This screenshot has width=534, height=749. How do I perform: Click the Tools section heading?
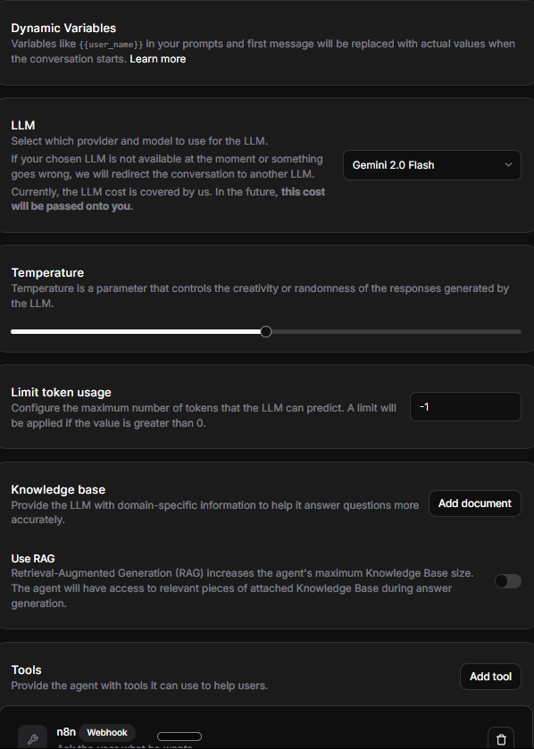(26, 670)
